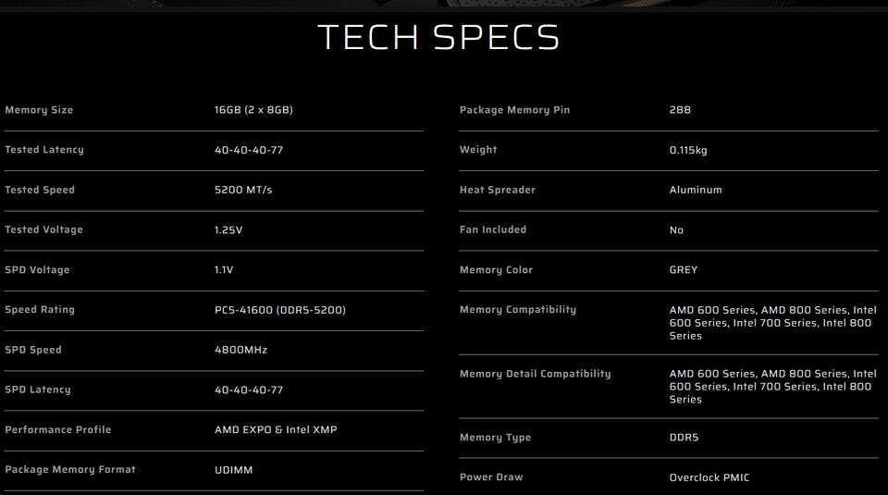
Task: Select the UDIMM format value
Action: coord(233,470)
